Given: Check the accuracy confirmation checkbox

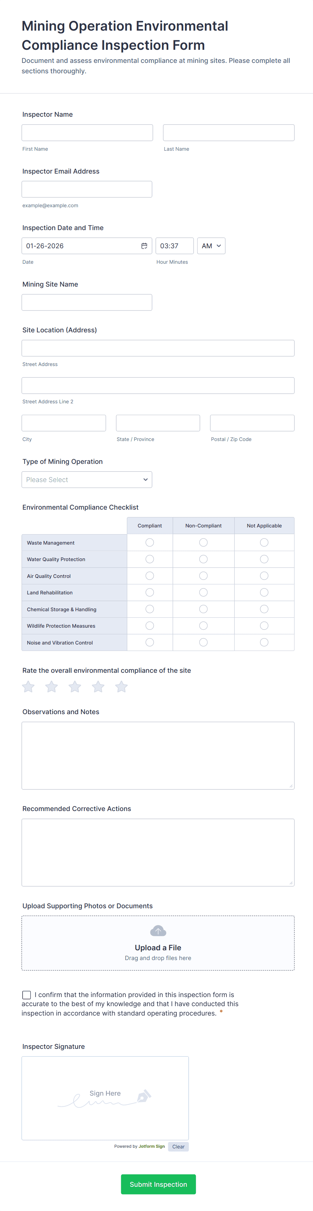Looking at the screenshot, I should (27, 995).
